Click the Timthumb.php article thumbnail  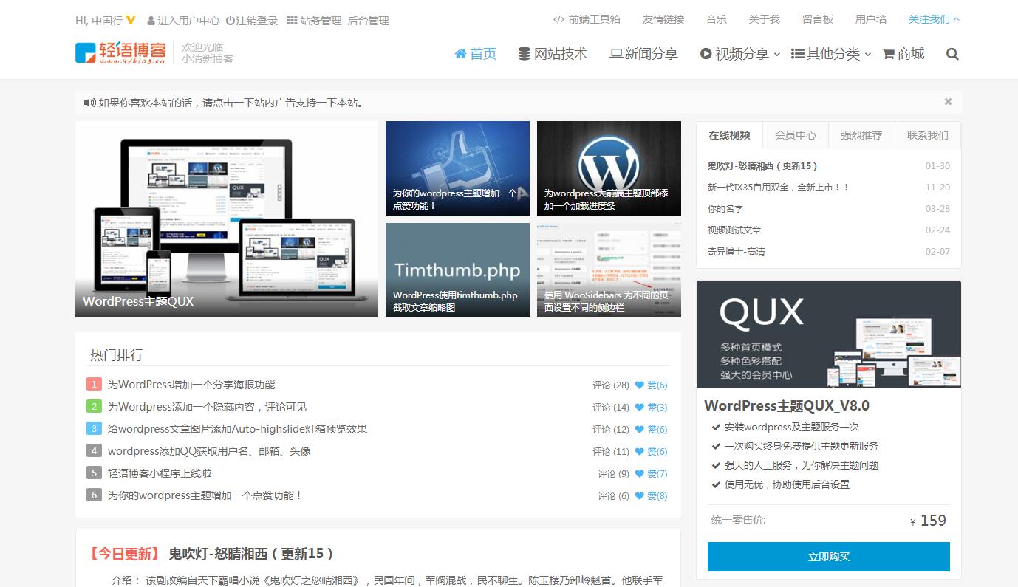point(457,270)
